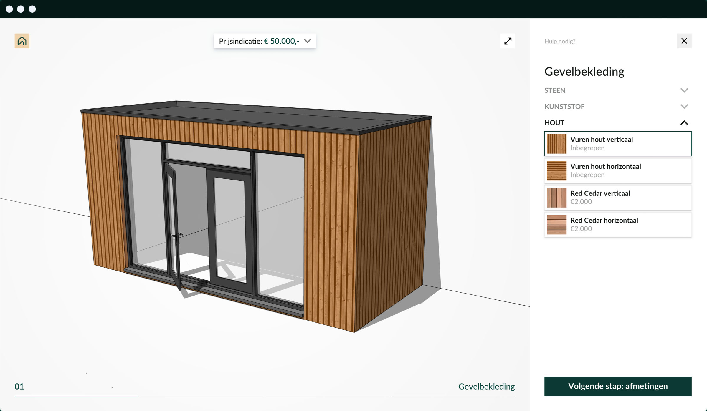The height and width of the screenshot is (411, 707).
Task: Open fullscreen view with the expand arrows icon
Action: [x=507, y=41]
